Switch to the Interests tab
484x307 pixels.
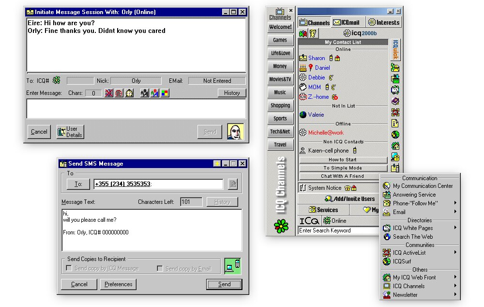click(x=384, y=23)
